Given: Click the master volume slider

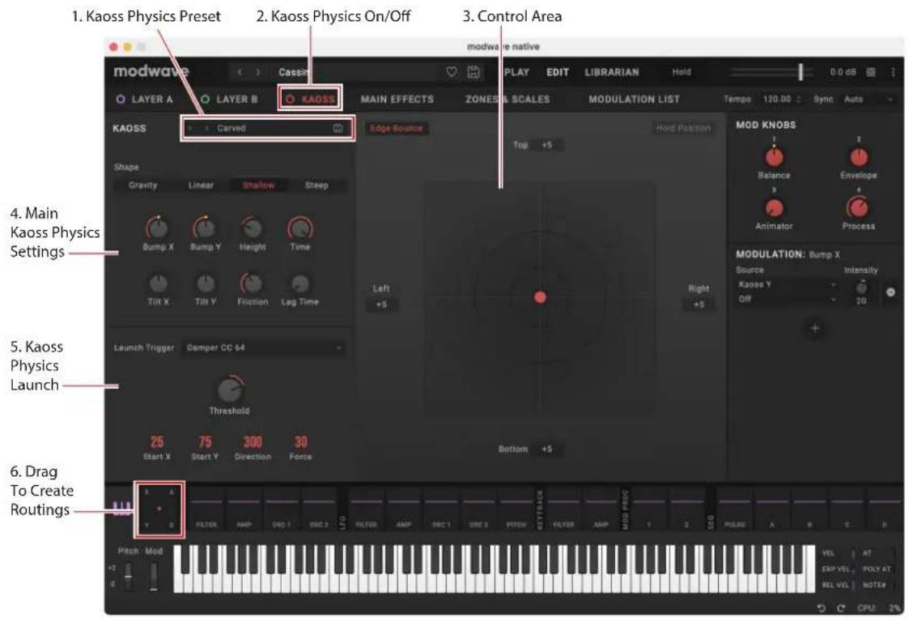Looking at the screenshot, I should point(771,72).
